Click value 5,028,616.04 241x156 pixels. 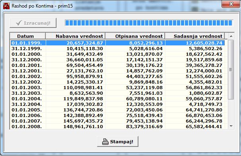[146, 49]
